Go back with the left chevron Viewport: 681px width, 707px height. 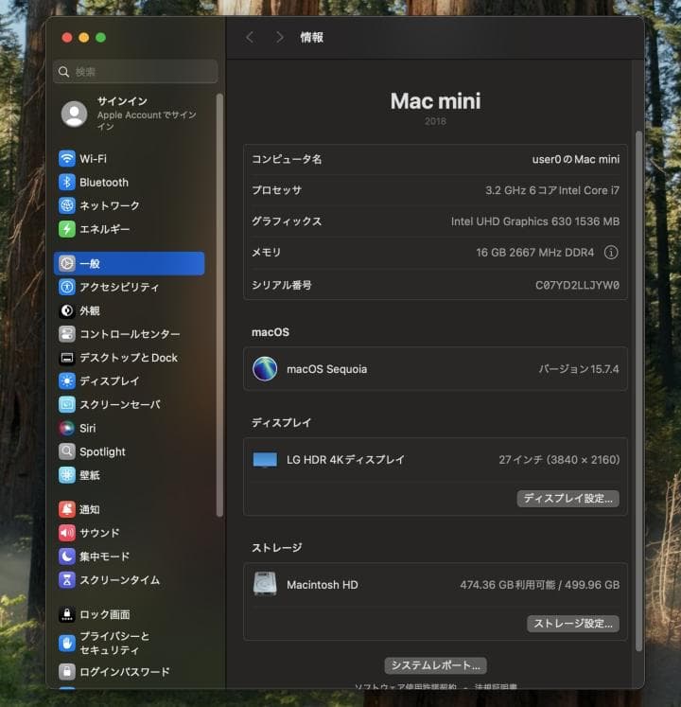tap(250, 38)
